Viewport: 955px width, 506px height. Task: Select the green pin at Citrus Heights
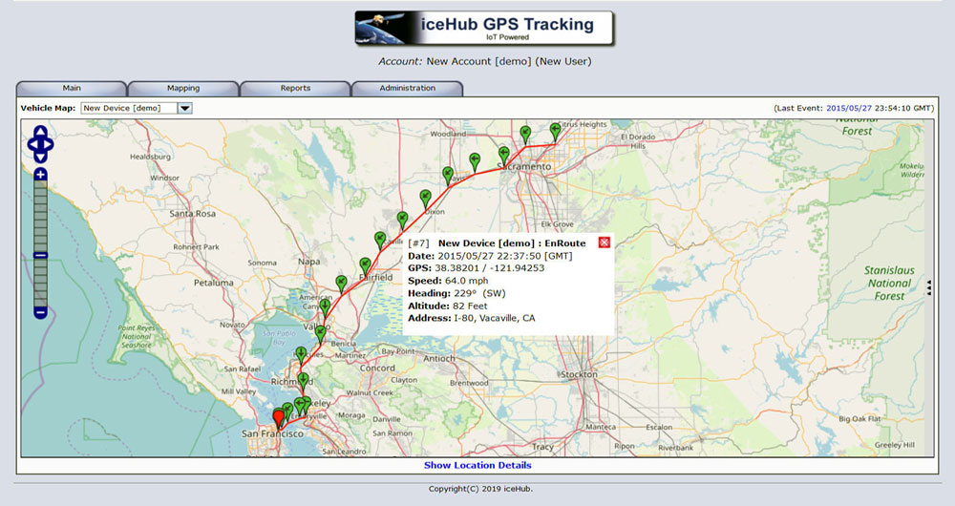coord(555,132)
